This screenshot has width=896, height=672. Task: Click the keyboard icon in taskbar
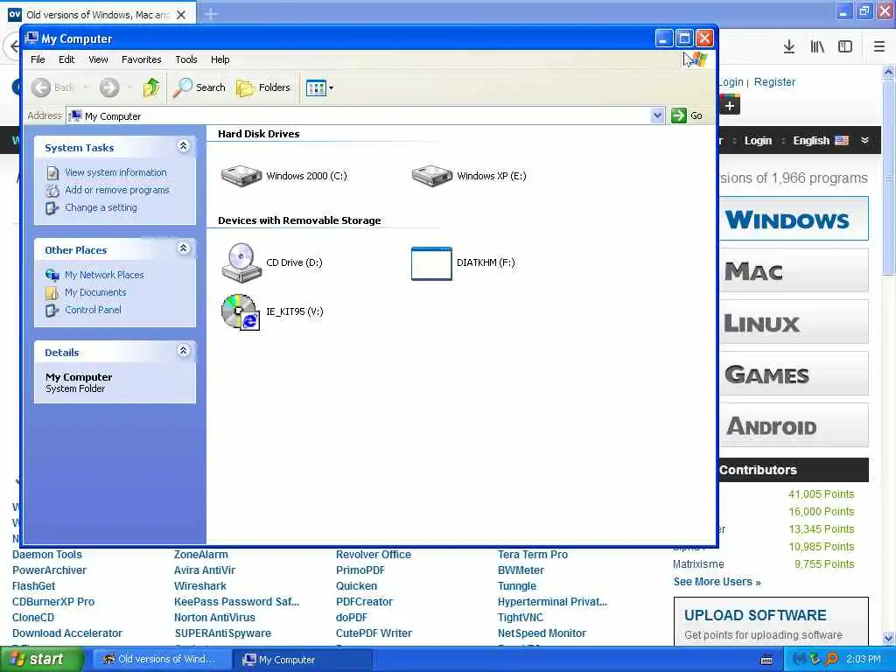766,660
